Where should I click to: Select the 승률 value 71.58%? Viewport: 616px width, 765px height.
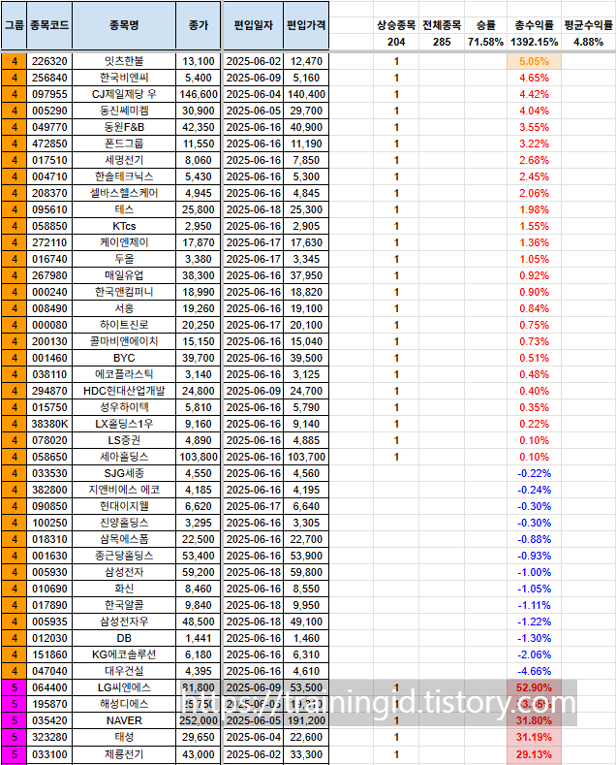(485, 42)
